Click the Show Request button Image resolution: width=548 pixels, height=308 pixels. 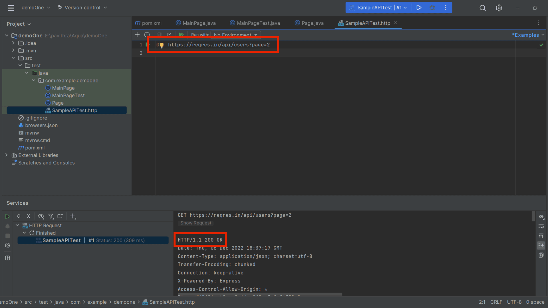pos(196,223)
